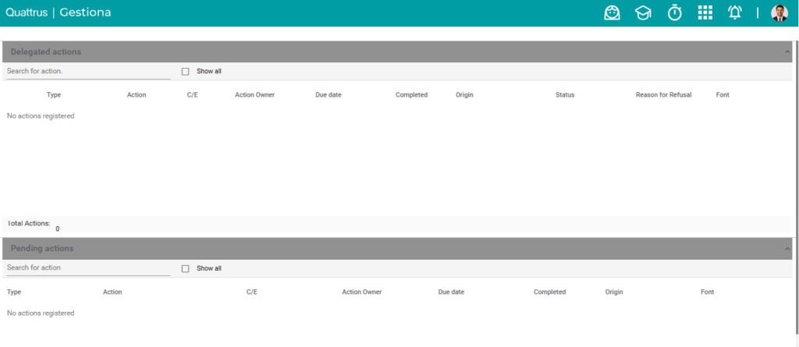Click the stopwatch timer icon

point(675,12)
